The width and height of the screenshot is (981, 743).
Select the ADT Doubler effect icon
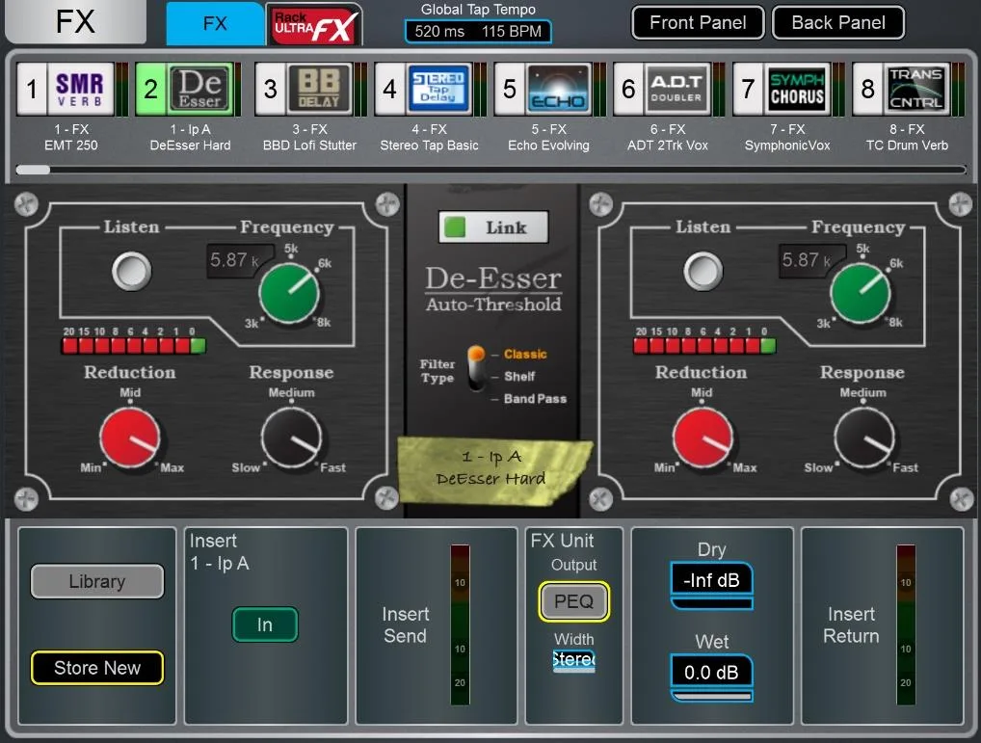tap(677, 89)
